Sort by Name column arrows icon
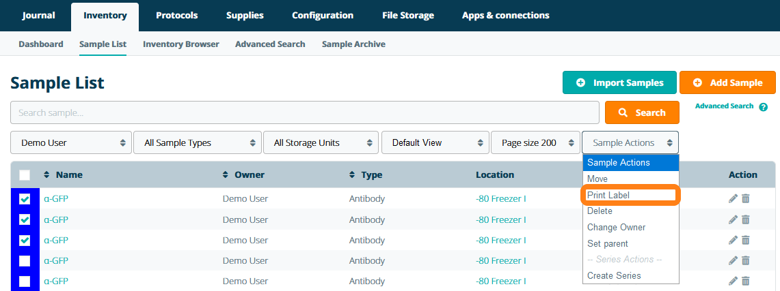This screenshot has width=780, height=291. [x=47, y=175]
